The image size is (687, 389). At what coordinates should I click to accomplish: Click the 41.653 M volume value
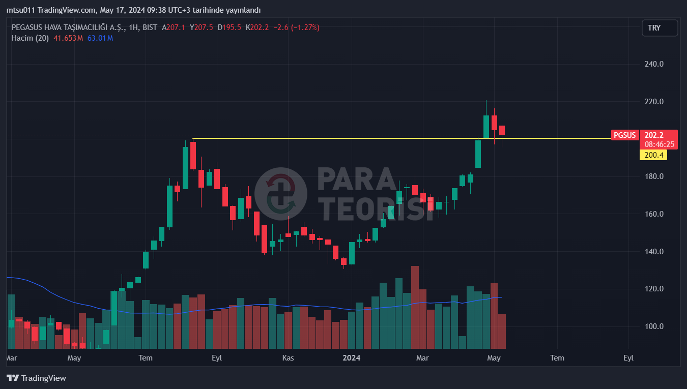pyautogui.click(x=68, y=38)
